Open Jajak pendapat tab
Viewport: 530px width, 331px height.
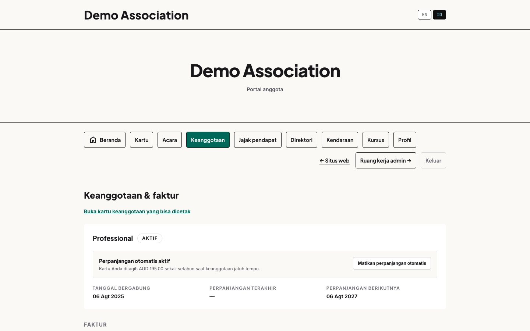[258, 140]
